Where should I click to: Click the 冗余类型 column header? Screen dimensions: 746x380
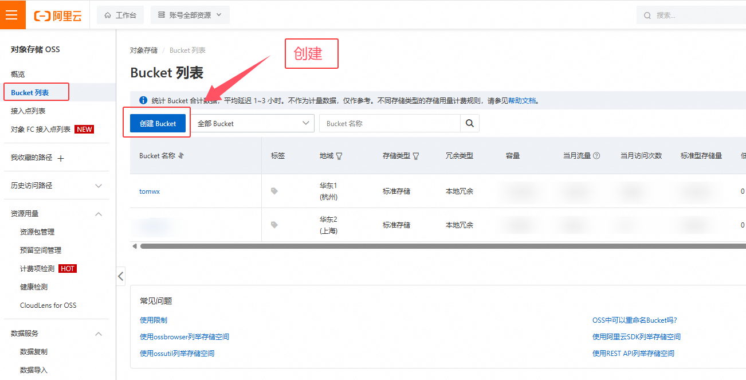point(460,156)
